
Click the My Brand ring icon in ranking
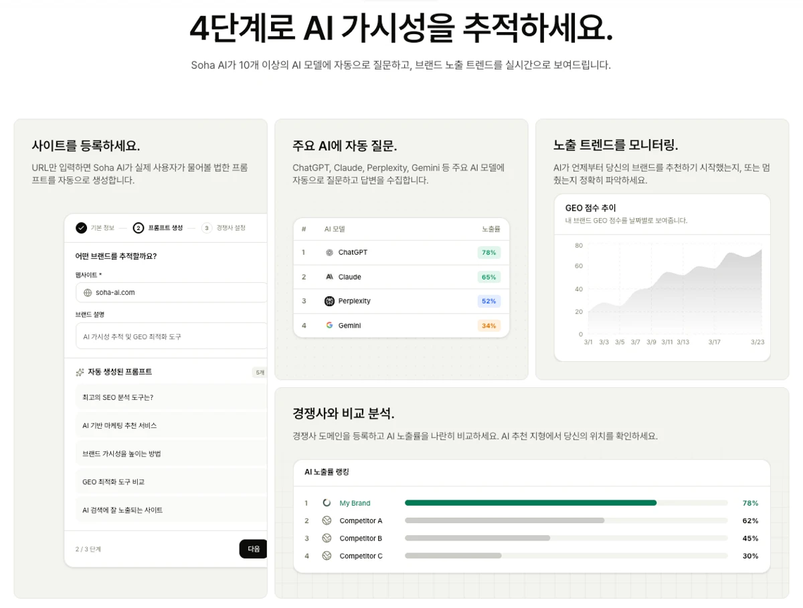click(327, 503)
